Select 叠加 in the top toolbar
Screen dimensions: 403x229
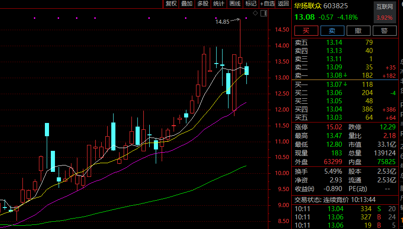(187, 4)
